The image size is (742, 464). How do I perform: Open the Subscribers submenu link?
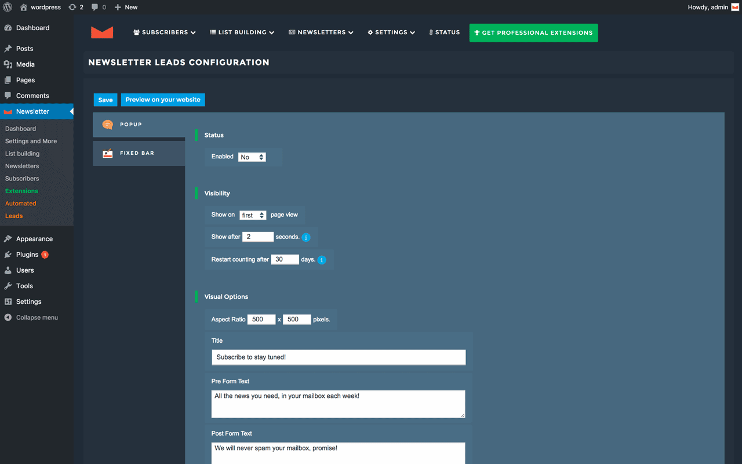tap(22, 179)
